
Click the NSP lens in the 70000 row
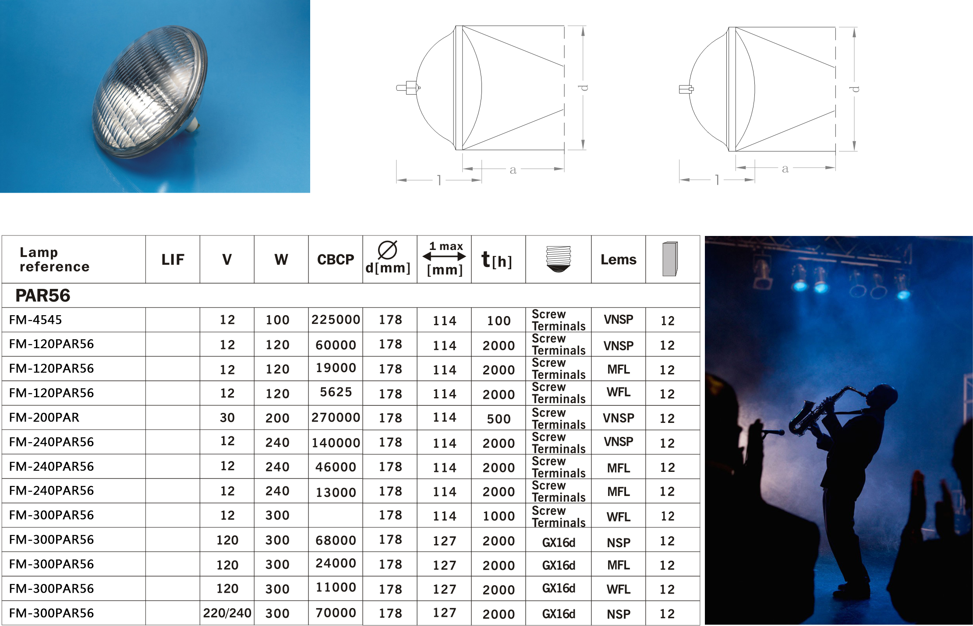click(619, 615)
